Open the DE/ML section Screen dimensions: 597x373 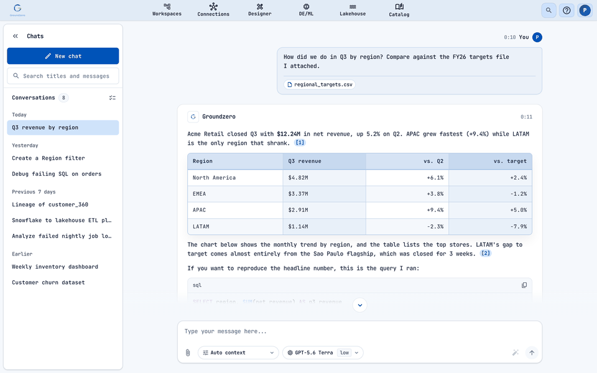[x=306, y=10]
